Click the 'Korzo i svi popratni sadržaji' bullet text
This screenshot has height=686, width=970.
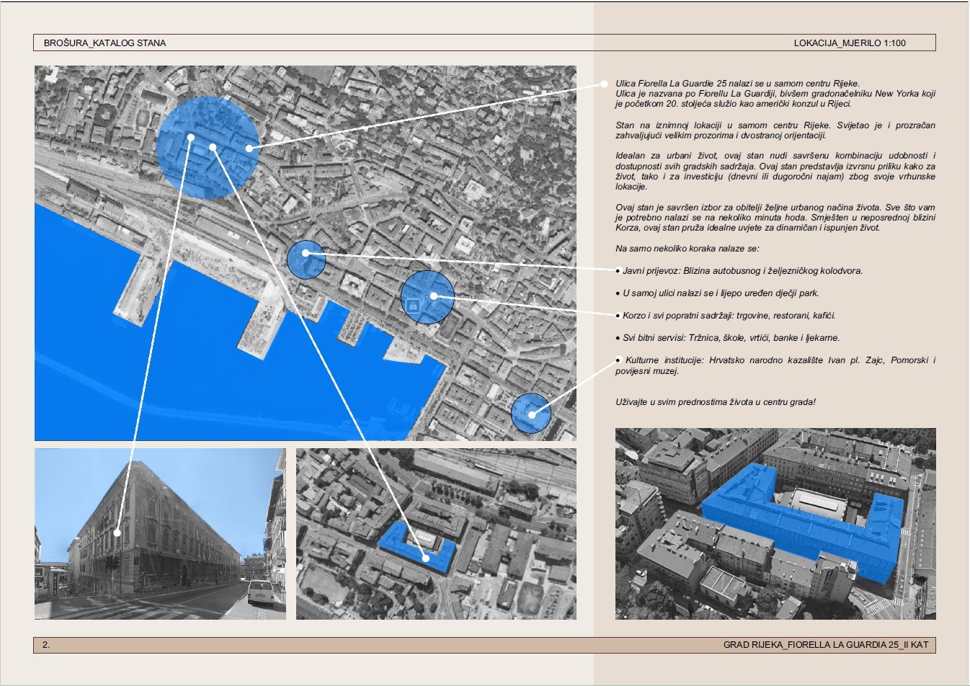[729, 316]
